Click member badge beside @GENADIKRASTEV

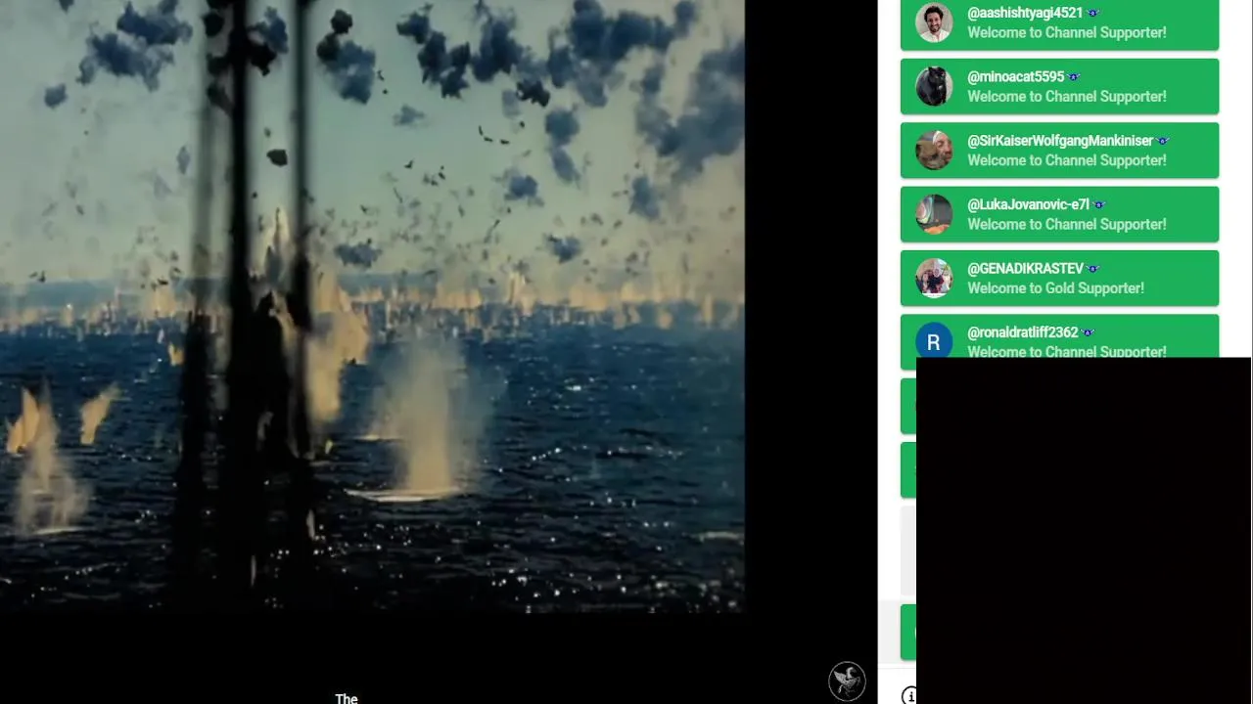pos(1093,269)
